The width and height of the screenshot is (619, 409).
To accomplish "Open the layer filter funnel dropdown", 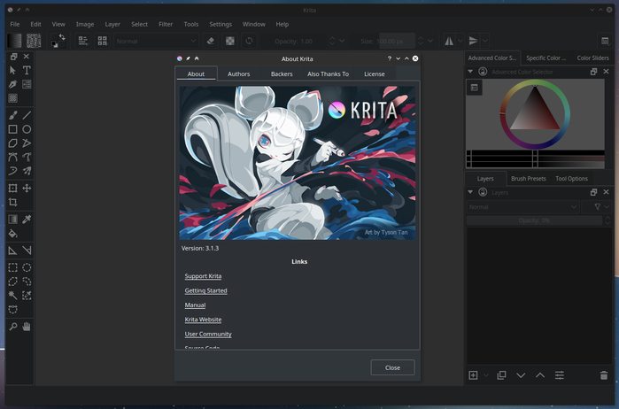I will tap(598, 206).
